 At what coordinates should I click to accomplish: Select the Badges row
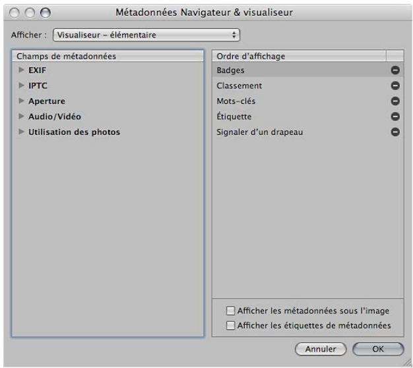(307, 70)
